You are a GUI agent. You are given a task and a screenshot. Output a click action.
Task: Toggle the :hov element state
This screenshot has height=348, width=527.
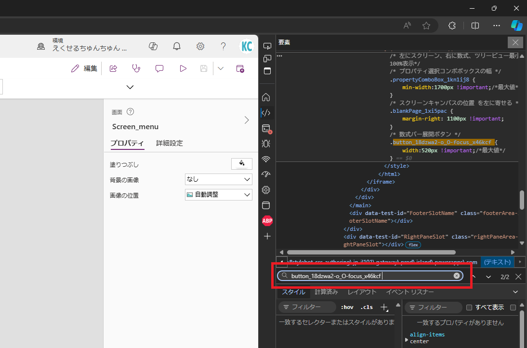coord(347,307)
